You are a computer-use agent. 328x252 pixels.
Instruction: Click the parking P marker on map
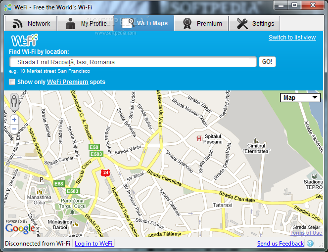(42, 179)
